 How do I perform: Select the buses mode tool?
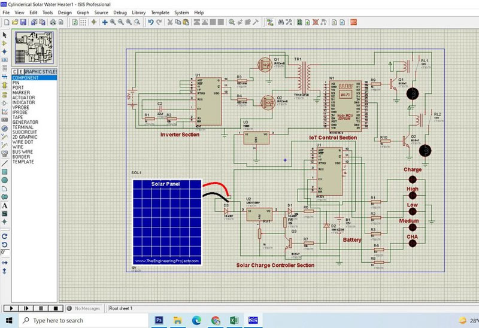pyautogui.click(x=5, y=77)
